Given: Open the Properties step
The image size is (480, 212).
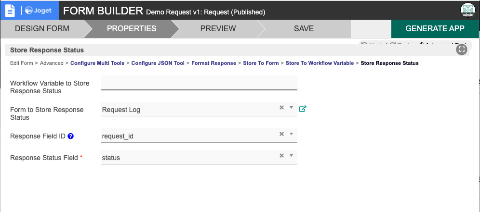Looking at the screenshot, I should point(132,28).
